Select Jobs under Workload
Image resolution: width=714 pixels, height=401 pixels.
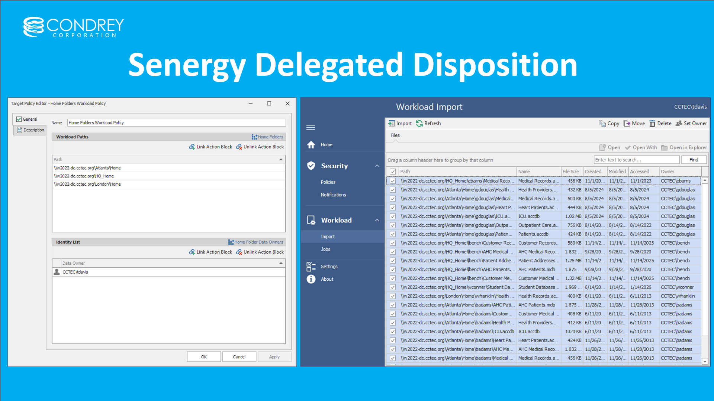click(325, 249)
